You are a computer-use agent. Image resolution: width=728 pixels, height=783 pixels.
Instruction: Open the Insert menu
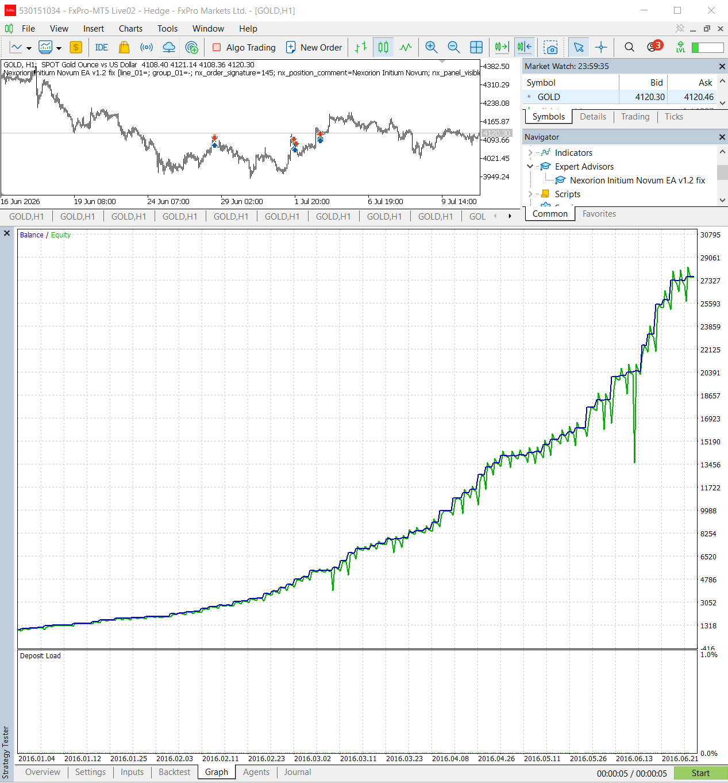[x=94, y=29]
